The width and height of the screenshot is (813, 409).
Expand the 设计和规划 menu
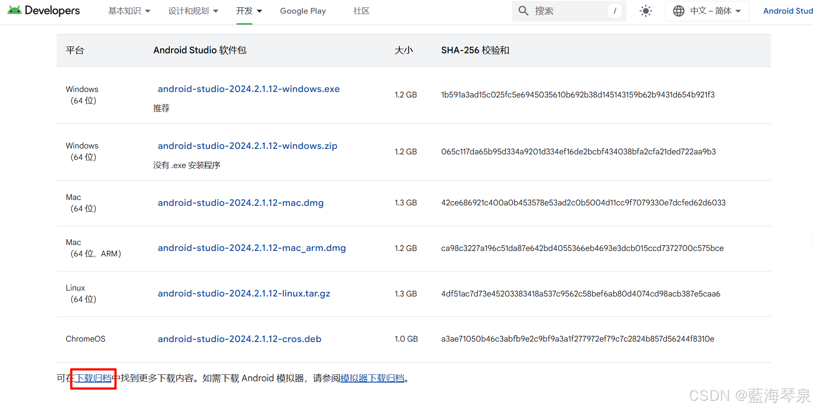(x=193, y=11)
